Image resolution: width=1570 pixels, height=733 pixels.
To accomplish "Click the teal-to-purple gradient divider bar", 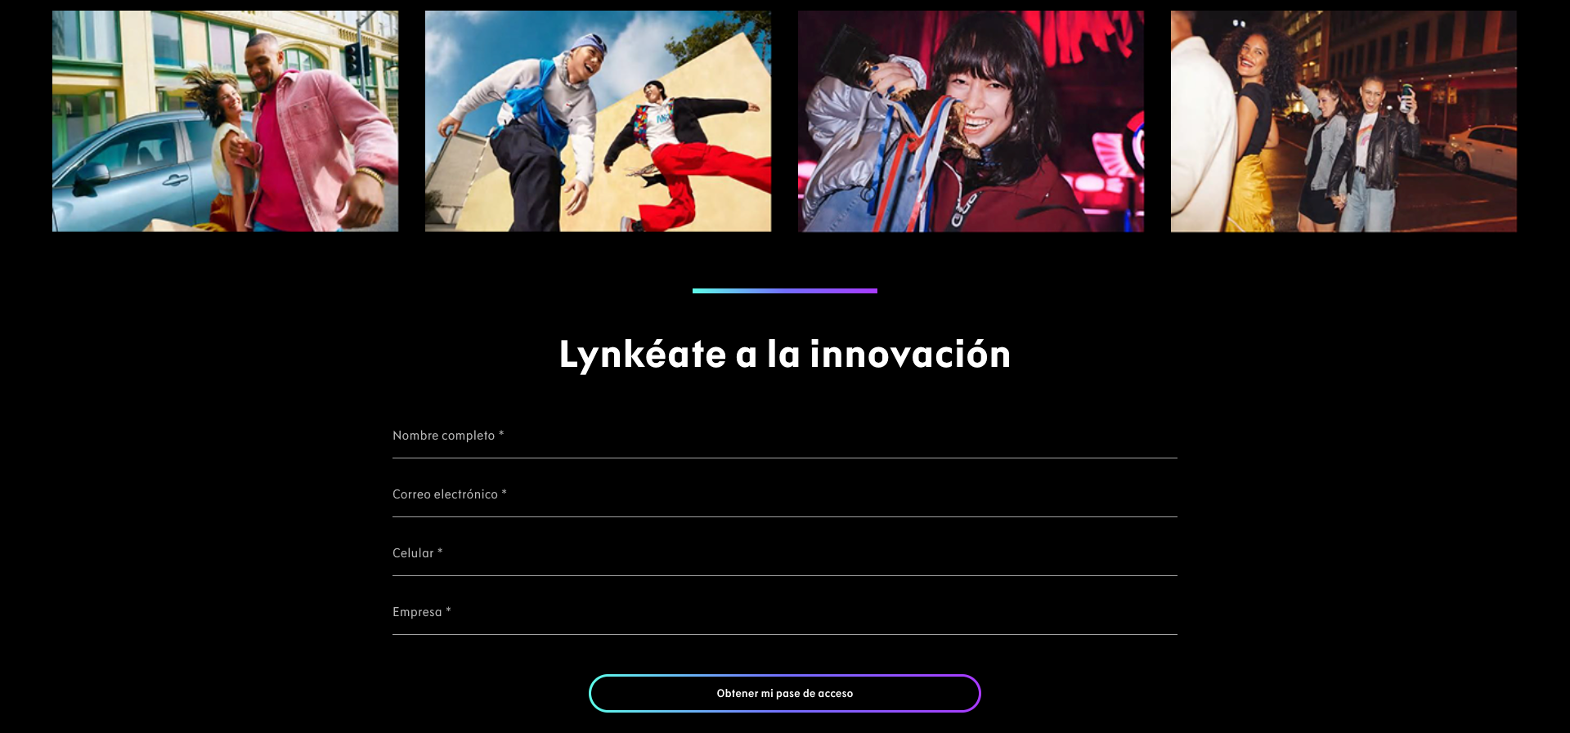I will (784, 291).
